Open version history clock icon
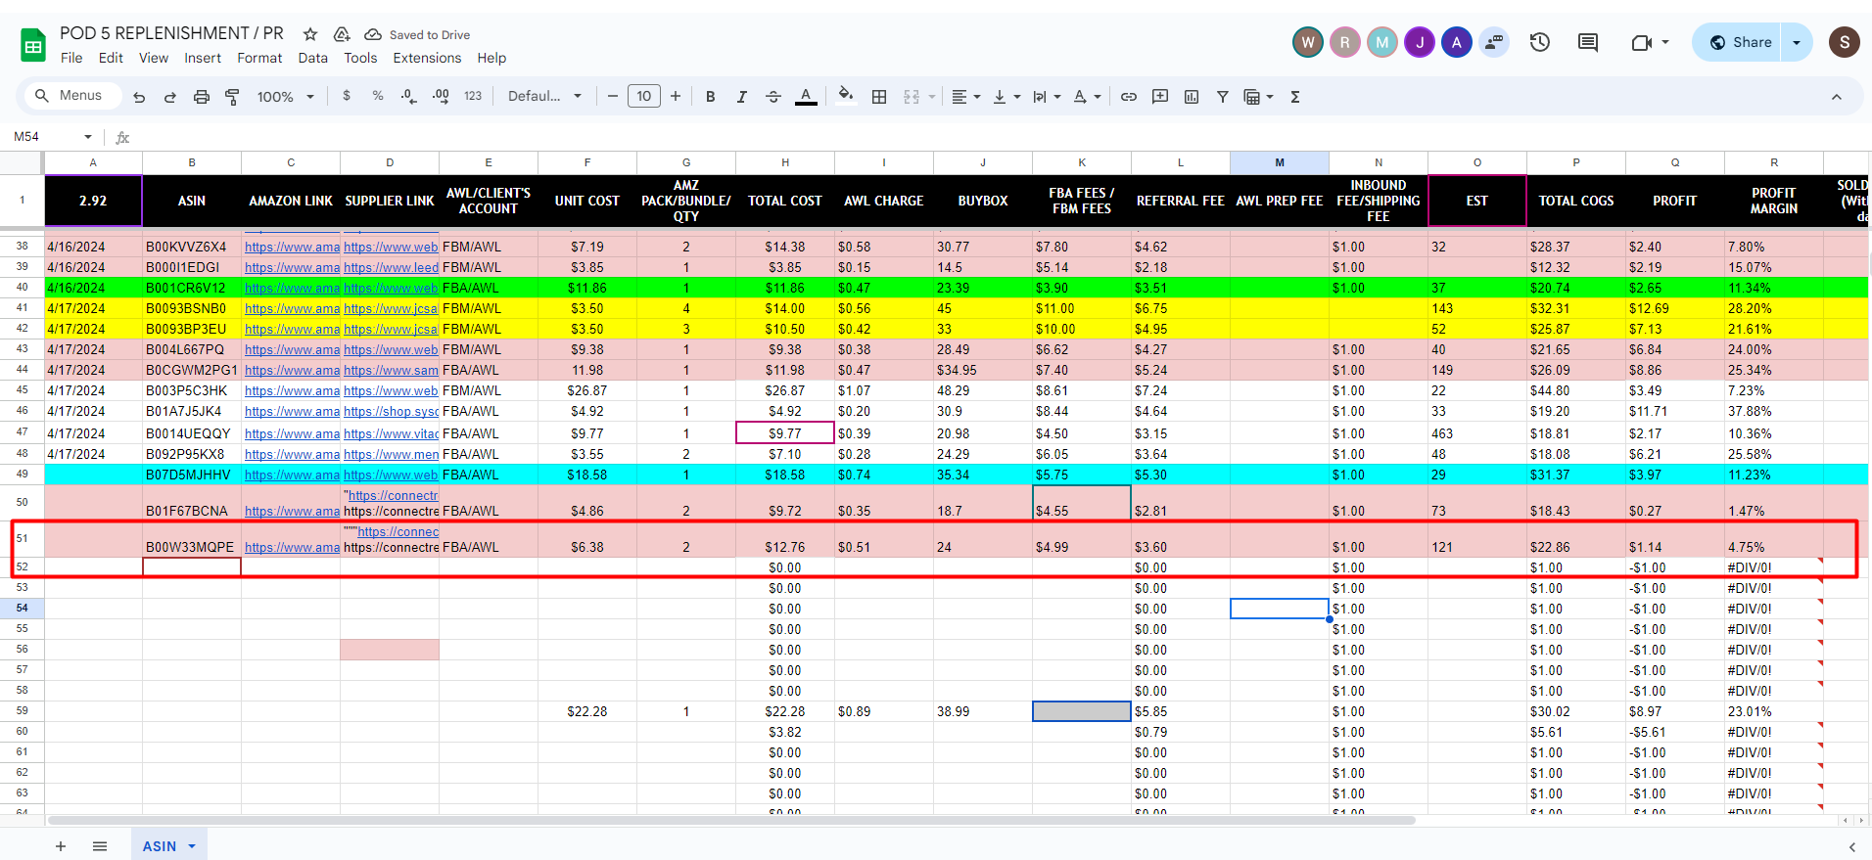The image size is (1872, 860). (x=1540, y=42)
